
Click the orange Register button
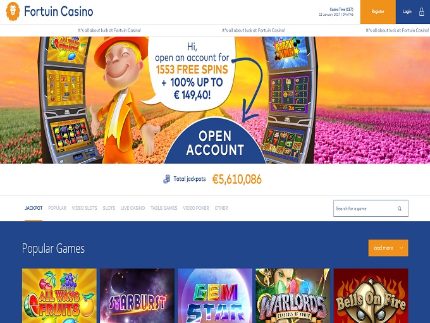378,12
